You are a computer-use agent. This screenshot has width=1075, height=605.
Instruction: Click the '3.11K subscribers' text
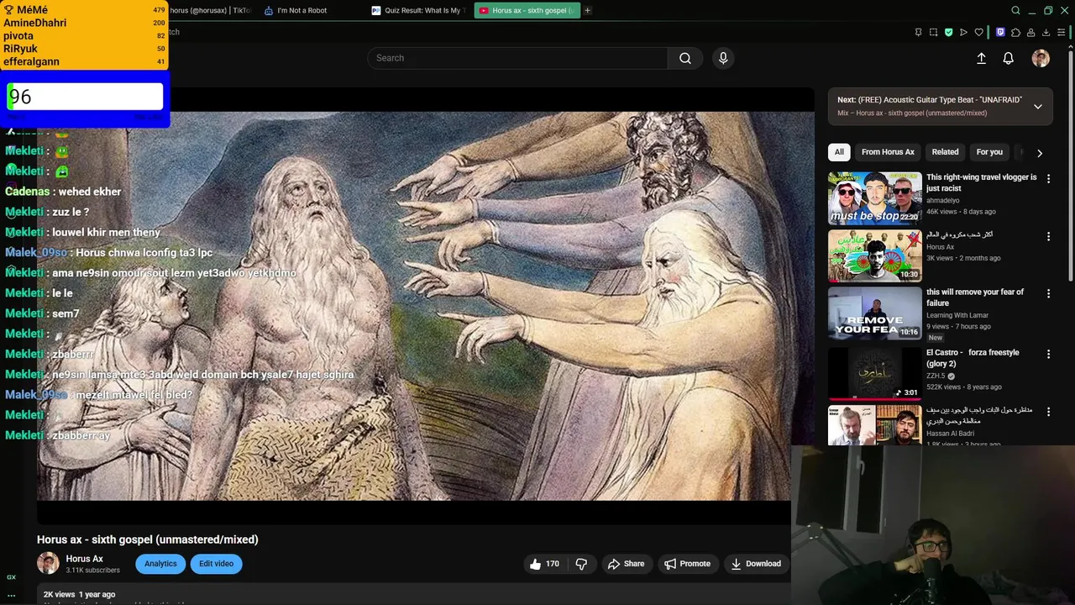click(93, 571)
